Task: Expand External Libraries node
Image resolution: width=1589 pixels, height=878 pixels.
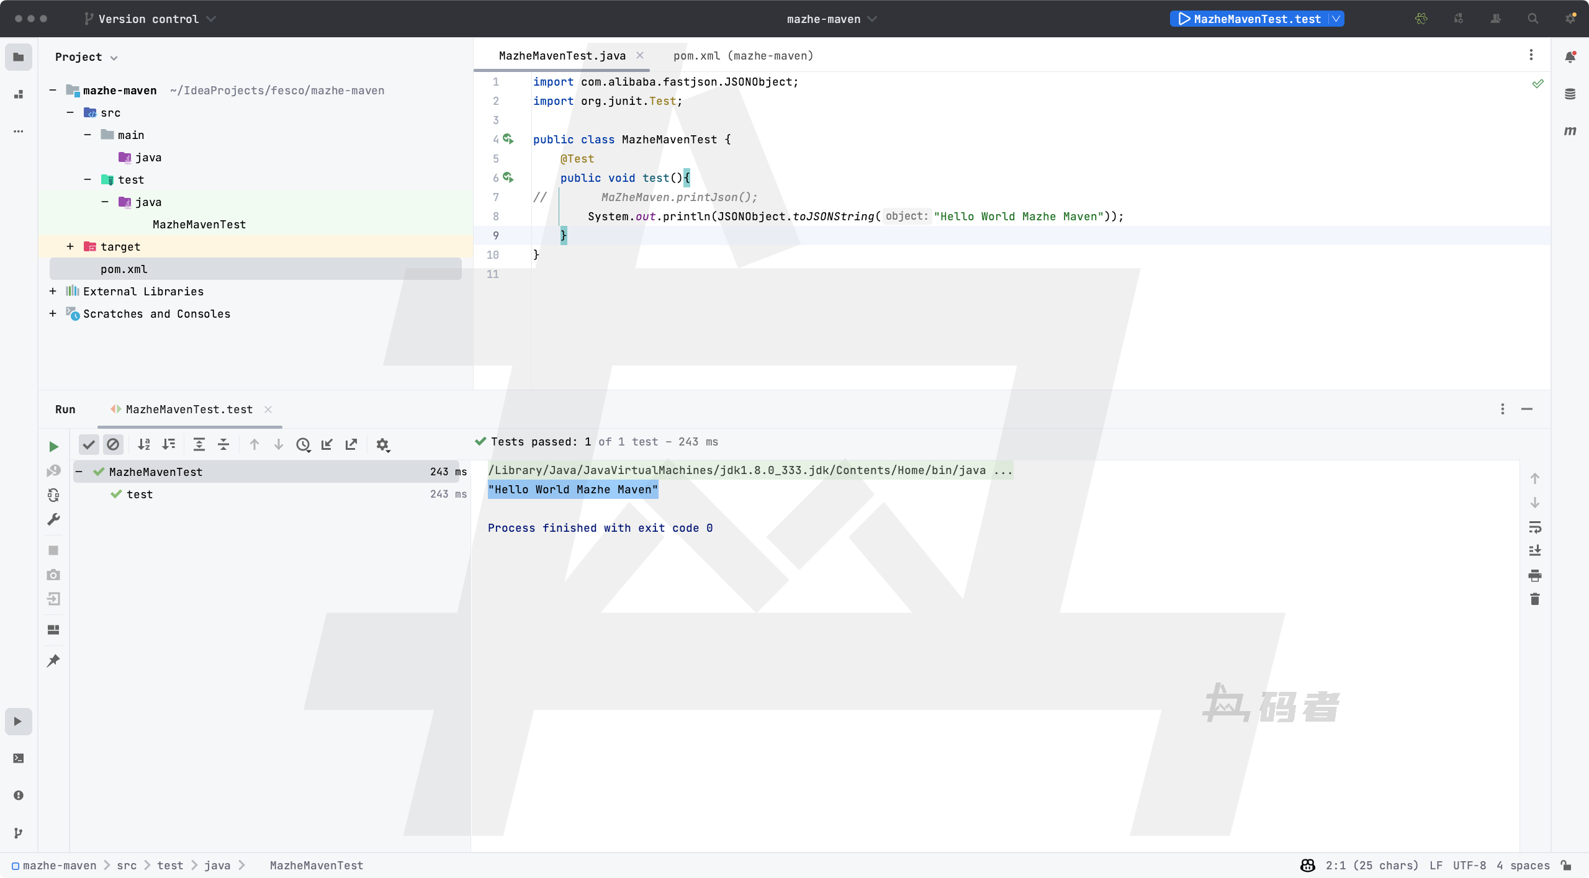Action: (53, 292)
